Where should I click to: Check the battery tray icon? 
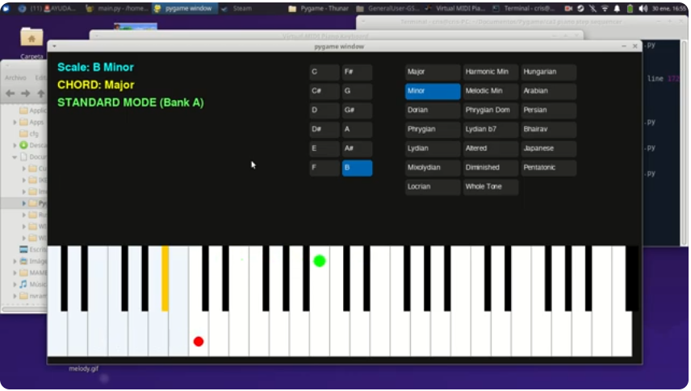630,9
